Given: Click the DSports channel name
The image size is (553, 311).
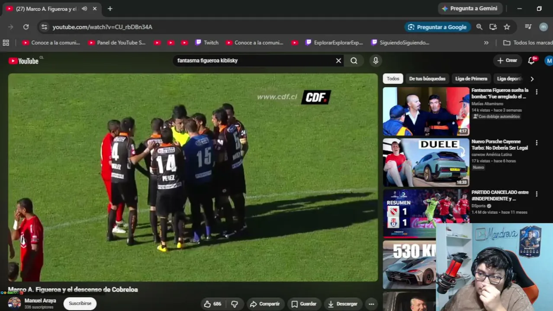Looking at the screenshot, I should tap(479, 206).
